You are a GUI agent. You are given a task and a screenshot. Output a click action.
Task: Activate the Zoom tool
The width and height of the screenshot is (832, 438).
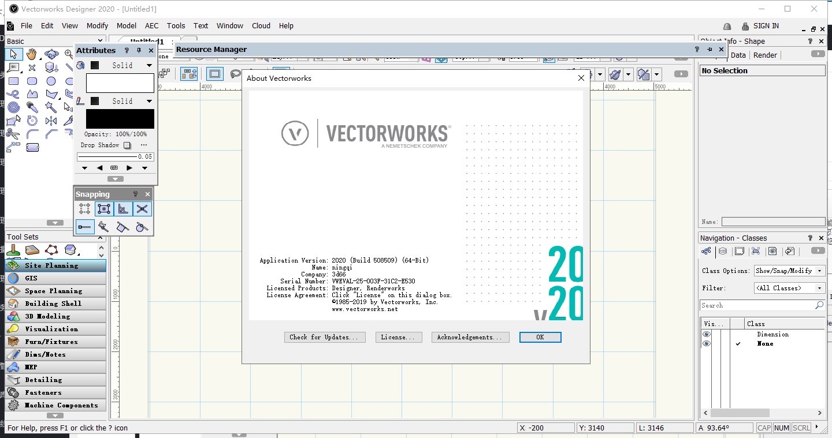(x=69, y=53)
